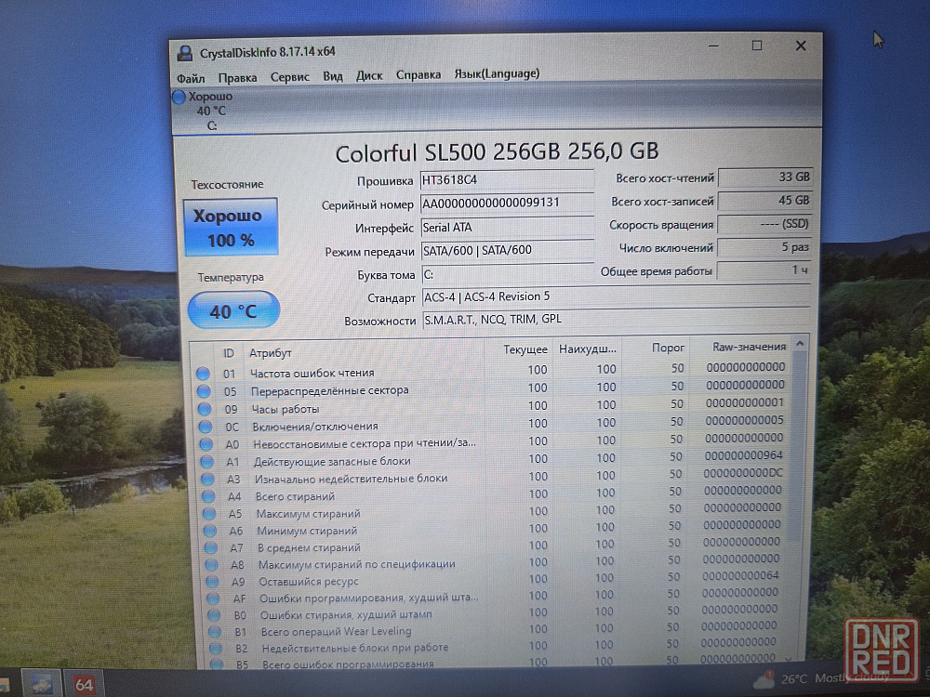Click the Raw-значения column header
Image resolution: width=930 pixels, height=697 pixels.
coord(749,347)
